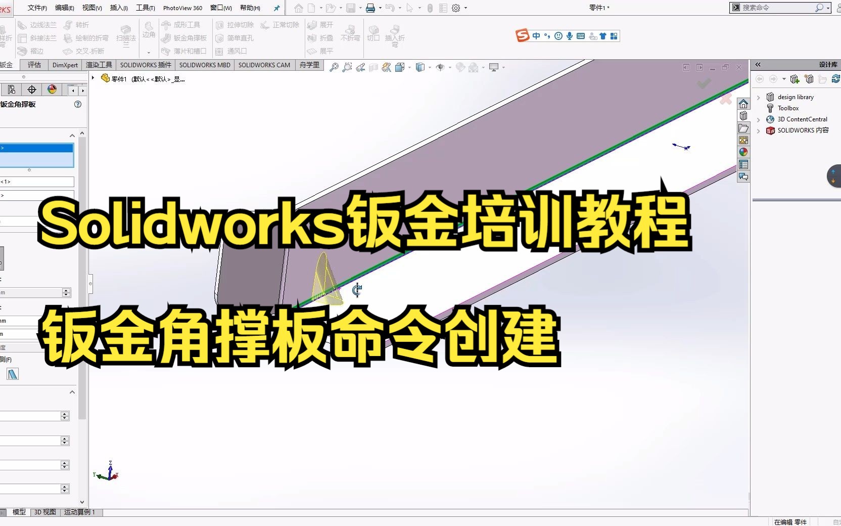This screenshot has height=526, width=841.
Task: Click the forward navigation arrow in Design Library
Action: coord(773,79)
